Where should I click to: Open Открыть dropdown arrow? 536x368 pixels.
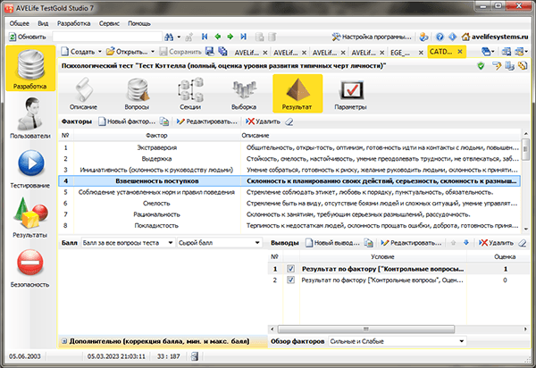click(153, 52)
